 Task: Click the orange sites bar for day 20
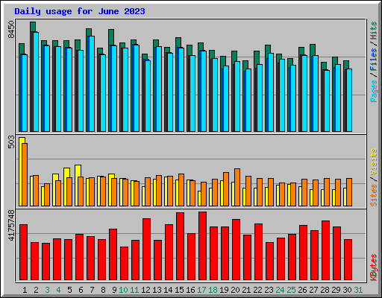(237, 187)
